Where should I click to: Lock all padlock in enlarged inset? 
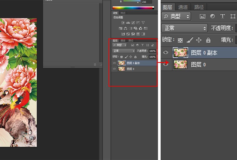pos(208,40)
